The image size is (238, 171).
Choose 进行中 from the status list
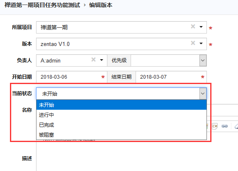(121, 115)
